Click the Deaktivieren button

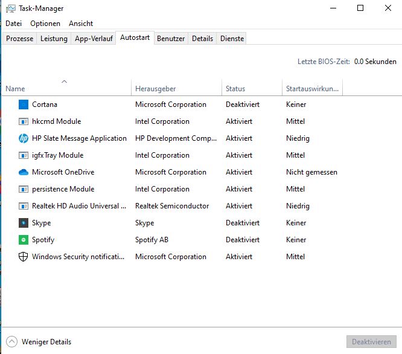click(x=371, y=342)
